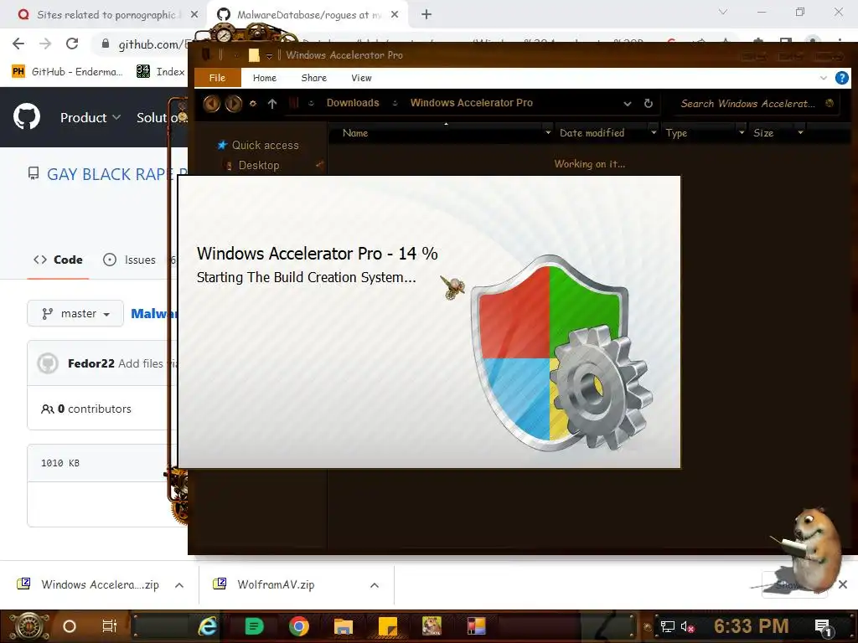Open the green notes app on taskbar
Screen dimensions: 858x643
[x=254, y=626]
